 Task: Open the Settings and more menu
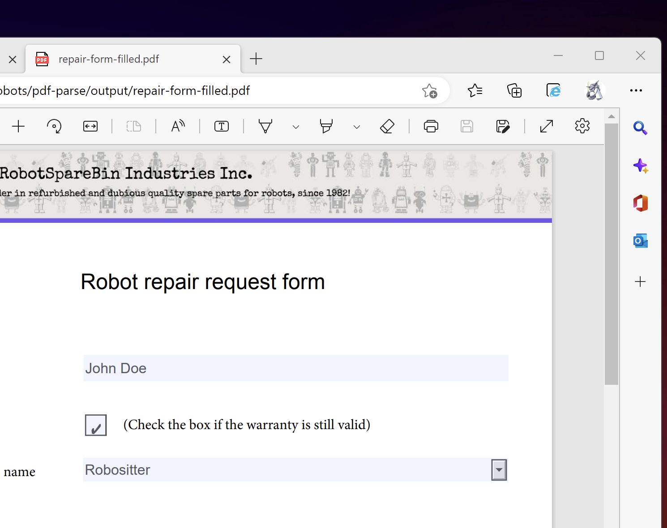coord(636,90)
